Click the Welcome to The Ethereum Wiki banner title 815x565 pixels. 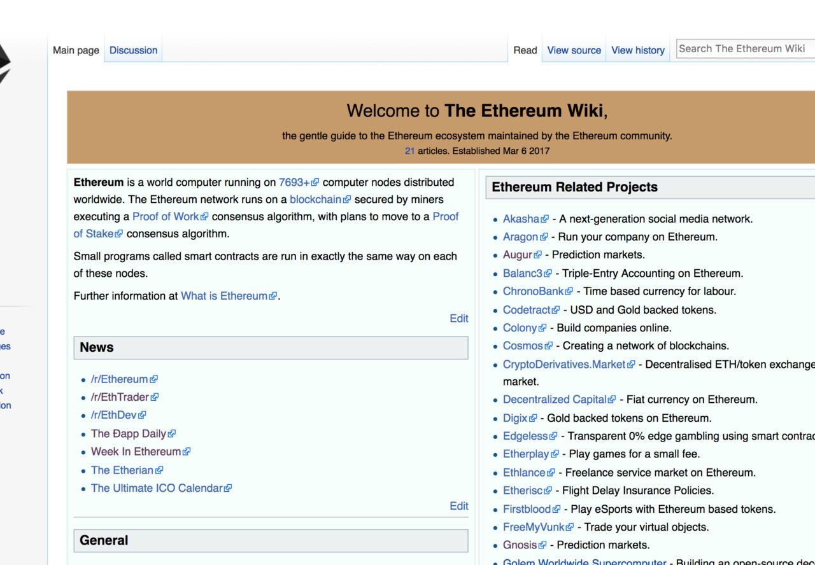[477, 111]
